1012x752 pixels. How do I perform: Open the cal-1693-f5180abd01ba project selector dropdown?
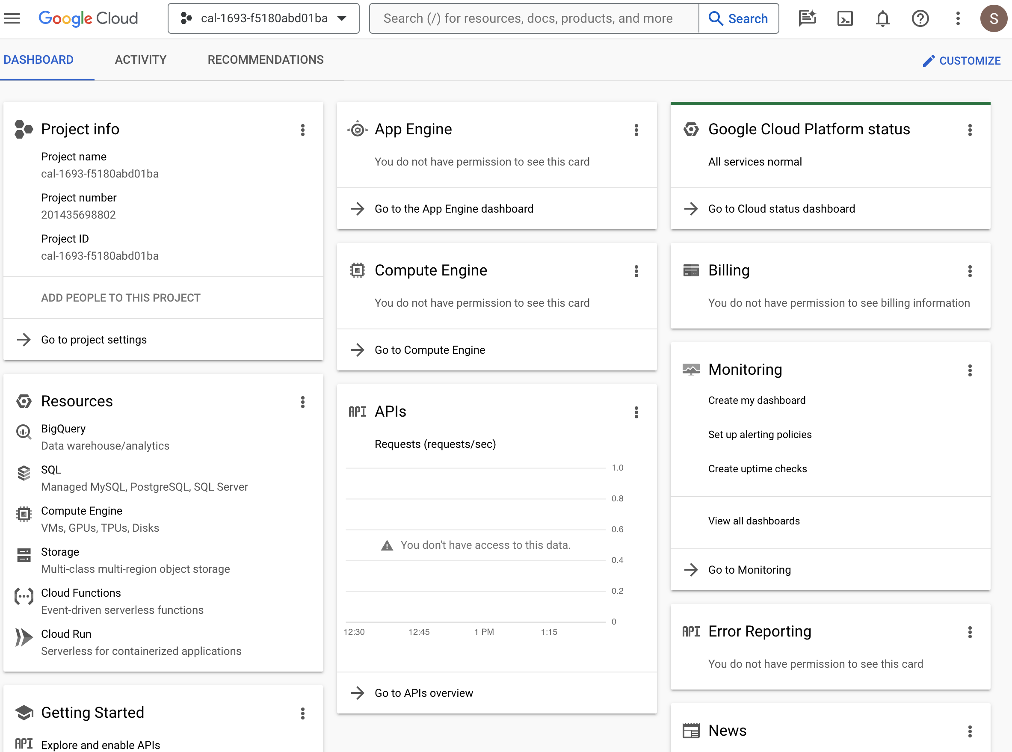[263, 18]
